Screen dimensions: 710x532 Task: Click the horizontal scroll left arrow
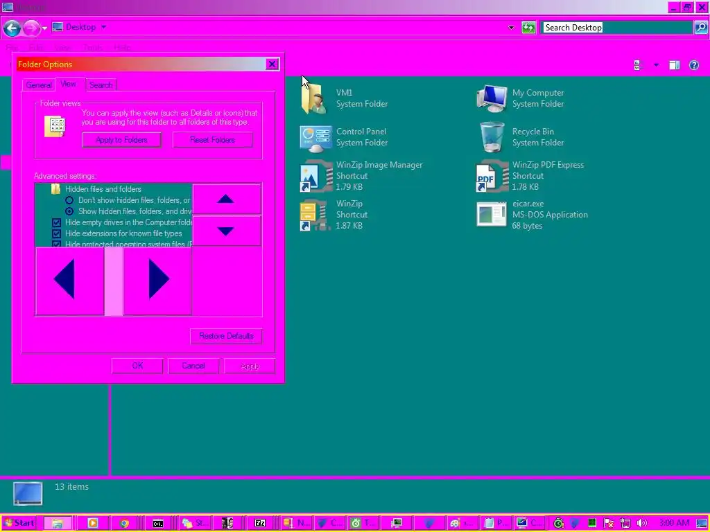[x=69, y=281]
